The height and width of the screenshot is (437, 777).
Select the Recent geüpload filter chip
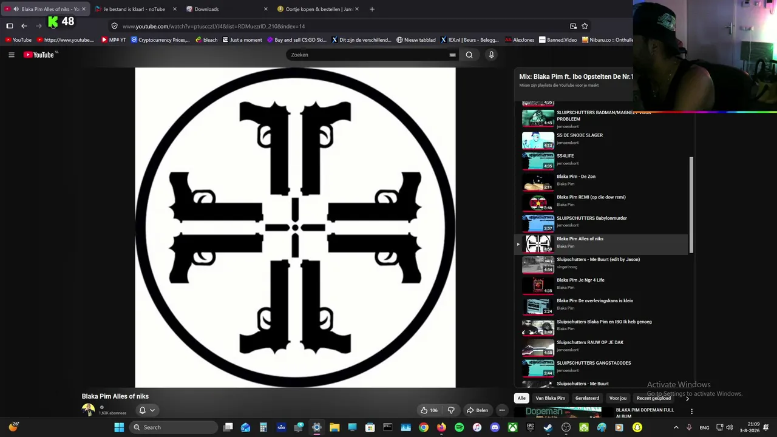(x=654, y=398)
